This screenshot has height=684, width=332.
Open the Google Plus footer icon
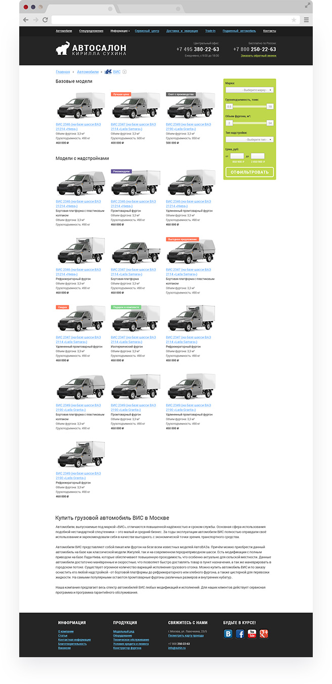[x=263, y=634]
